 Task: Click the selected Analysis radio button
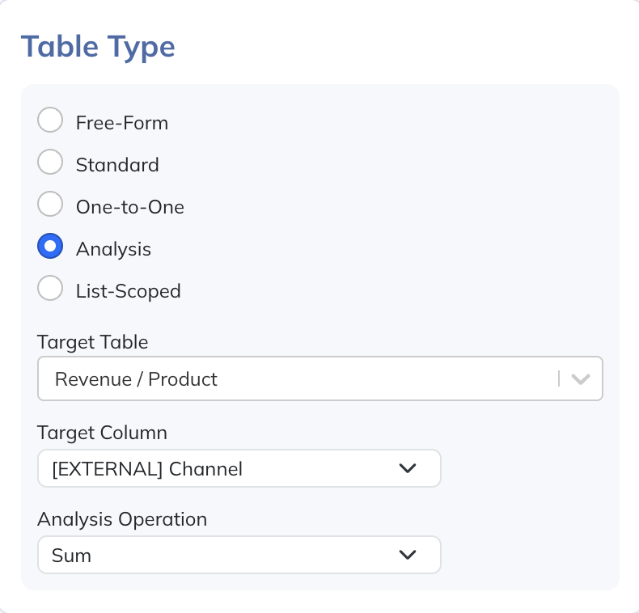pyautogui.click(x=50, y=247)
